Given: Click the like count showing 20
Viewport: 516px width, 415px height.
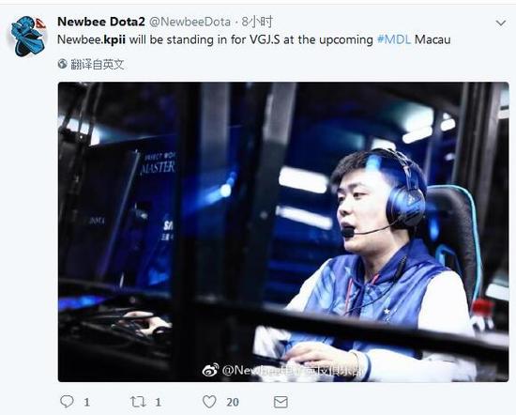Looking at the screenshot, I should point(233,402).
